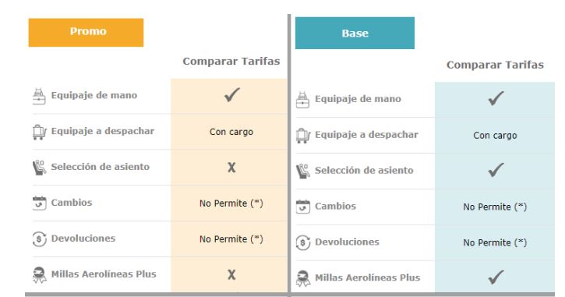
Task: Open Comparar Tarifas in Base column
Action: (x=495, y=65)
